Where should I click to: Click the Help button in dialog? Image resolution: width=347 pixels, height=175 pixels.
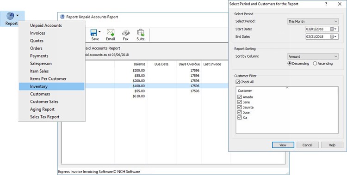click(x=332, y=145)
